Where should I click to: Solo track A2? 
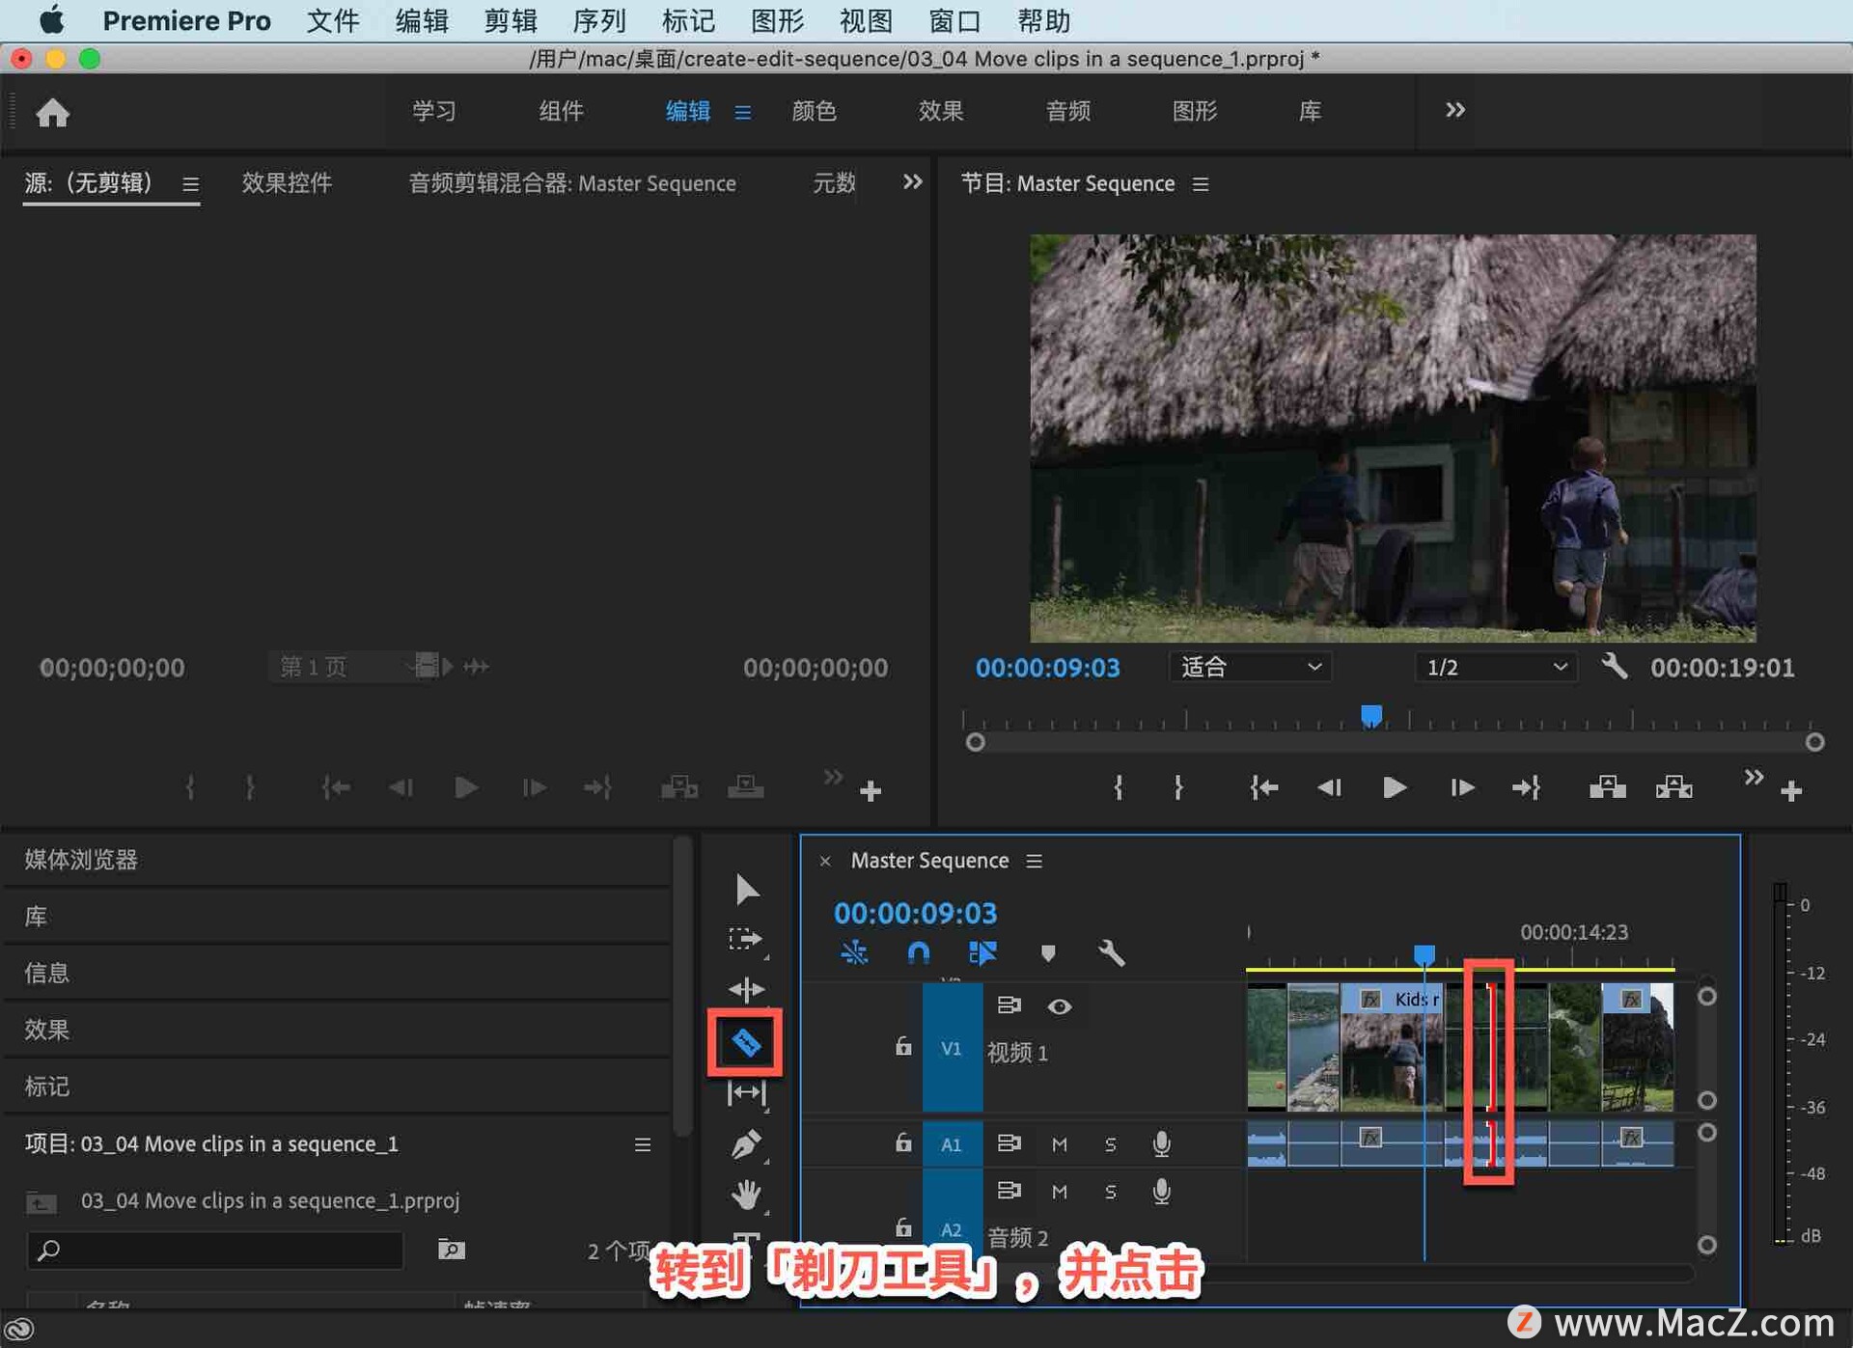(x=1110, y=1192)
